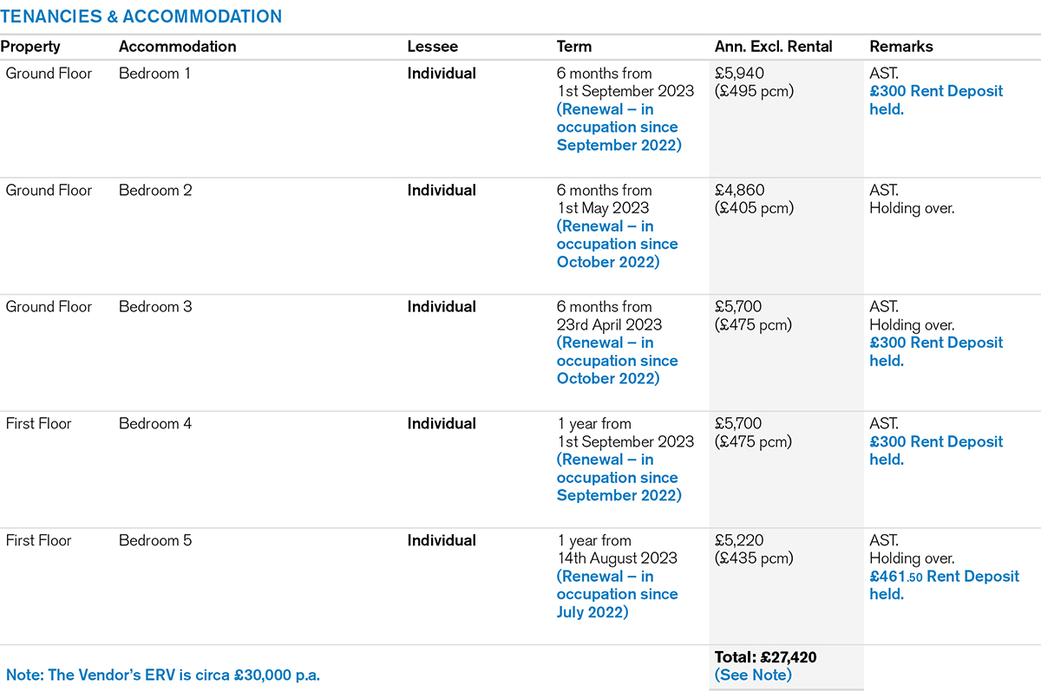Screen dimensions: 1041x698
Task: Select the Lessee column header
Action: [432, 47]
